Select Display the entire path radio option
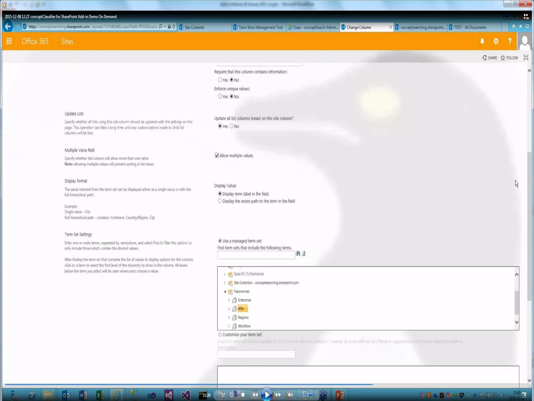 pos(220,201)
